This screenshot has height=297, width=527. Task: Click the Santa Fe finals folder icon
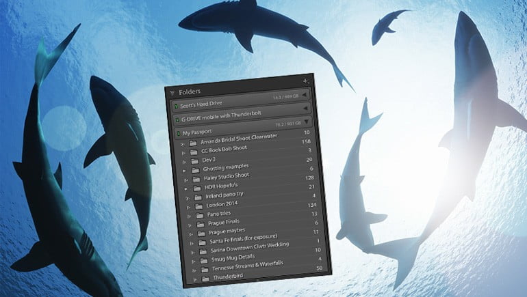coord(203,242)
